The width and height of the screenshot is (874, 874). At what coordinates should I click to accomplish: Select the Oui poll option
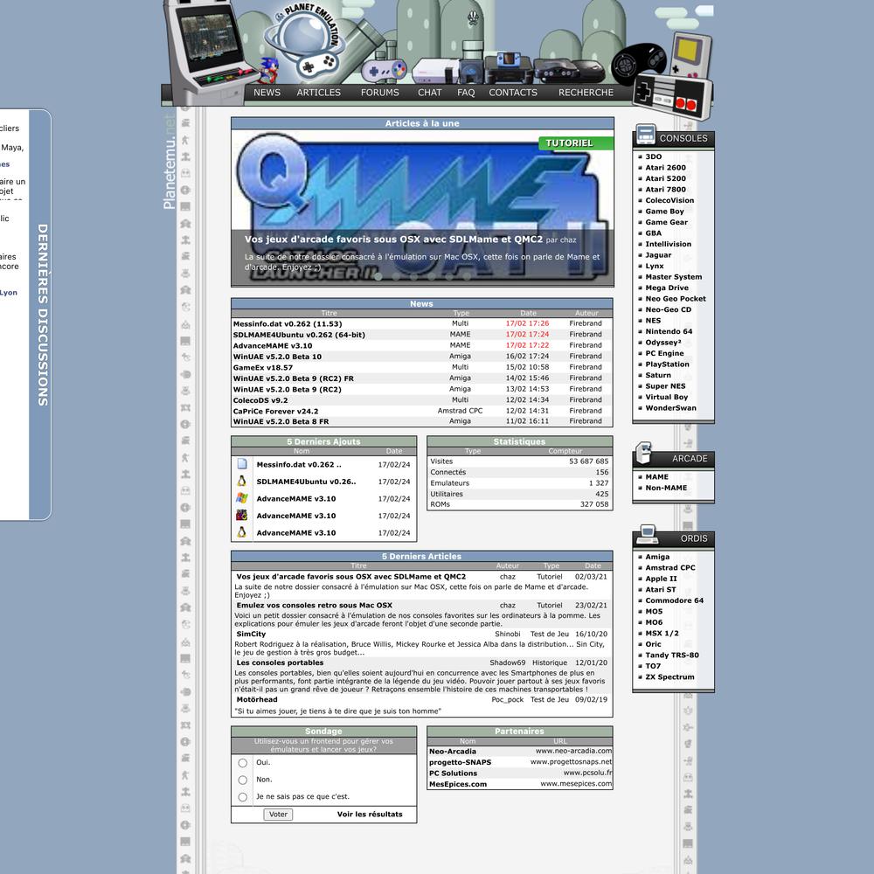click(242, 762)
